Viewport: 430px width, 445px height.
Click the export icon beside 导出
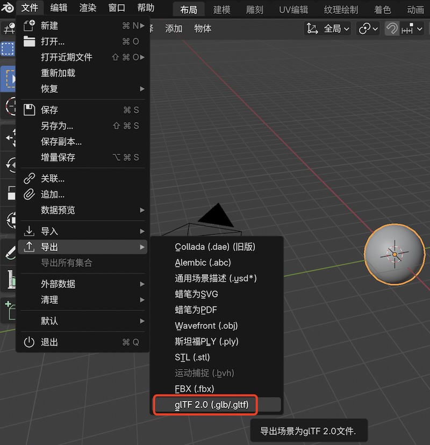29,247
